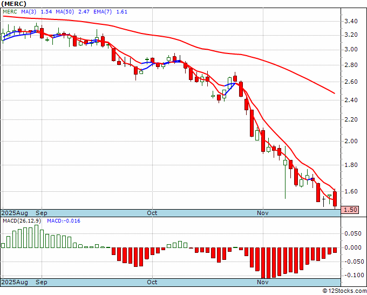Click the 3.20 price axis label
Viewport: 367px width, 295px height.
point(351,35)
